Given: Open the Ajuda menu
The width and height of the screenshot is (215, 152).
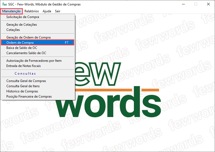Looking at the screenshot, I should point(47,11).
